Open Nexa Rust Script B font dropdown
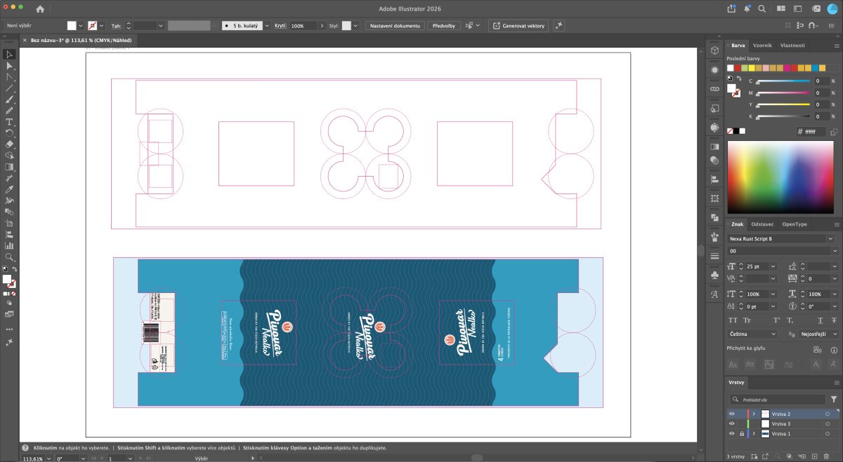This screenshot has height=462, width=843. point(832,238)
